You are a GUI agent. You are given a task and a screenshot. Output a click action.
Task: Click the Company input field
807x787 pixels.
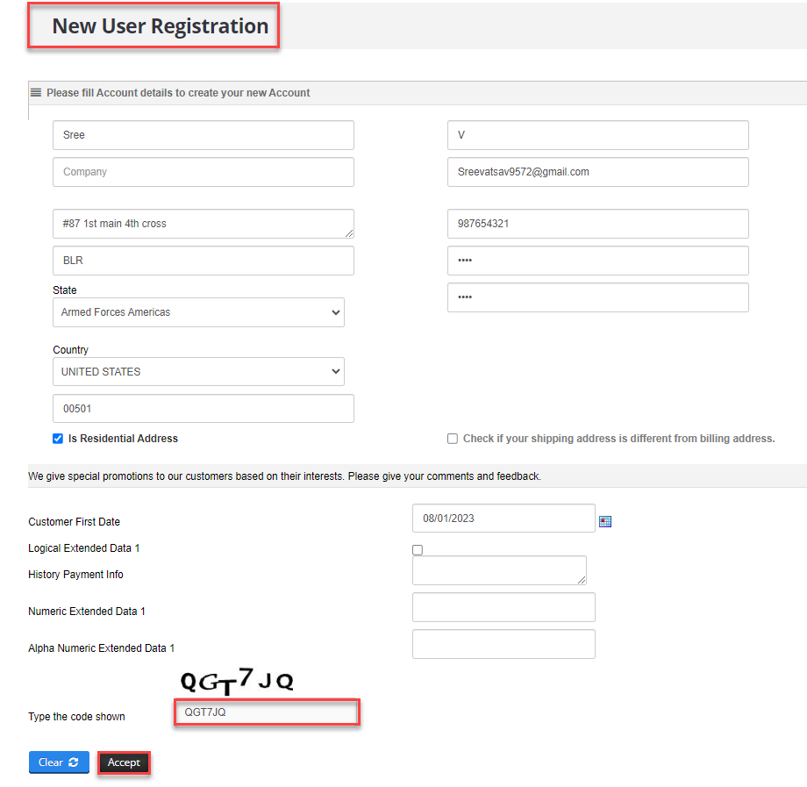pyautogui.click(x=204, y=172)
